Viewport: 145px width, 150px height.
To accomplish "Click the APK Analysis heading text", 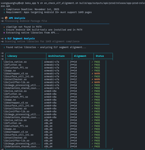I will click(17, 18).
